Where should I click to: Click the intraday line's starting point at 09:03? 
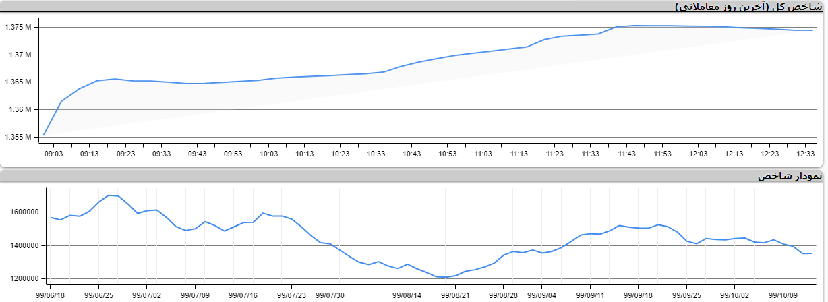click(44, 135)
